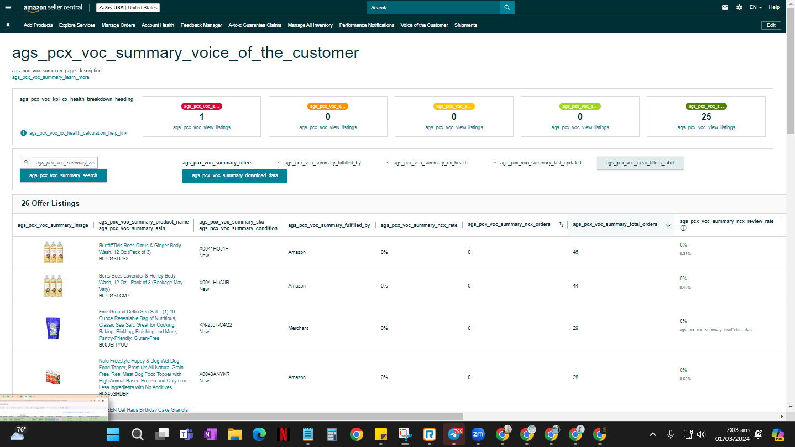The width and height of the screenshot is (795, 447).
Task: Follow the summary_learn_more link
Action: coord(51,78)
